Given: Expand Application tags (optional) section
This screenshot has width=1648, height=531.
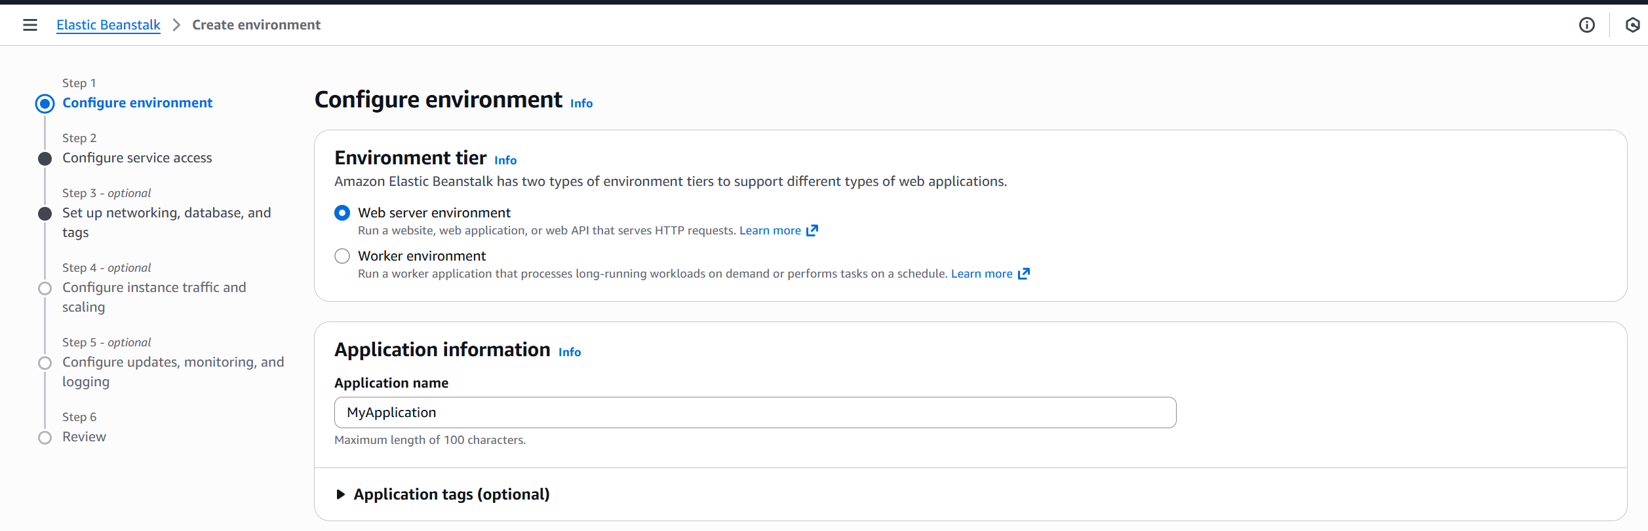Looking at the screenshot, I should (340, 494).
